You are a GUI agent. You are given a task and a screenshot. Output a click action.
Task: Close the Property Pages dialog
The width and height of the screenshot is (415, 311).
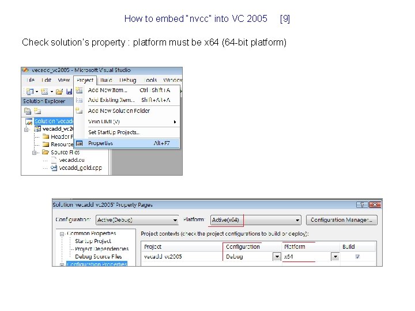pyautogui.click(x=375, y=204)
